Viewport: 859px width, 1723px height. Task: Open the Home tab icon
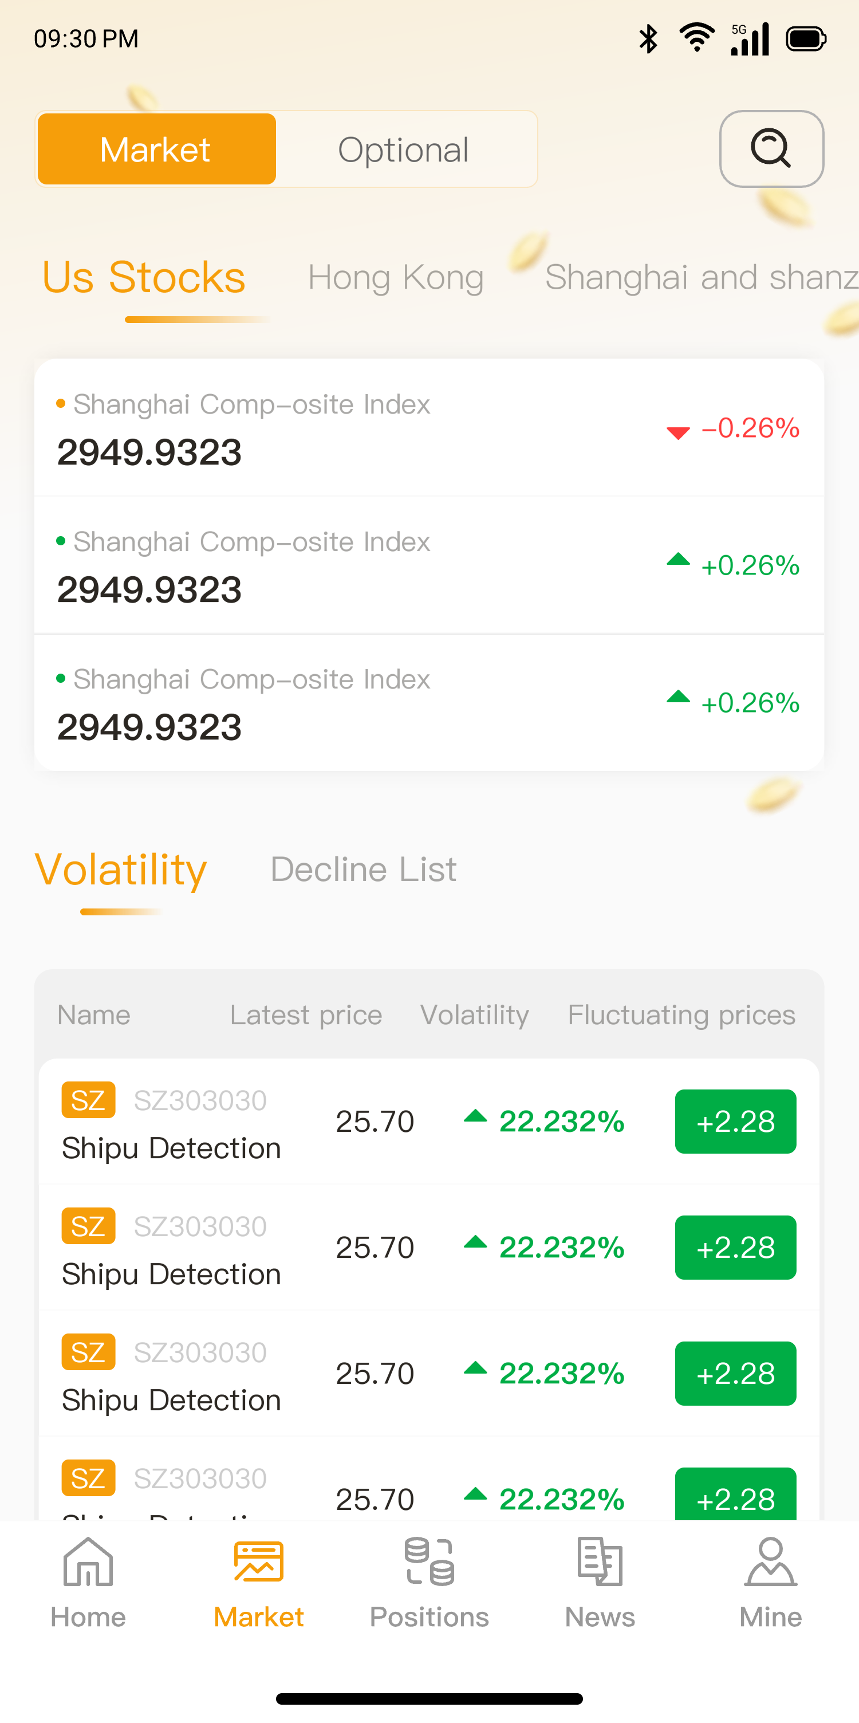pos(88,1562)
